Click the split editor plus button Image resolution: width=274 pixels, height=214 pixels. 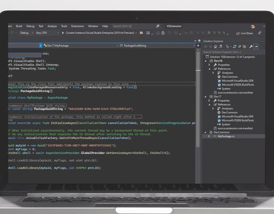(198, 45)
